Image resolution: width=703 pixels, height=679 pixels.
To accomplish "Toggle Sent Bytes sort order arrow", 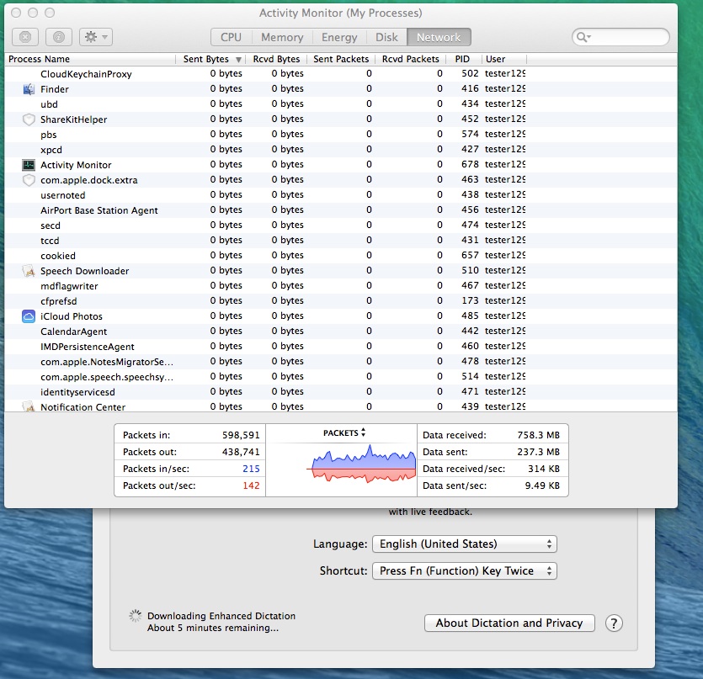I will (238, 60).
